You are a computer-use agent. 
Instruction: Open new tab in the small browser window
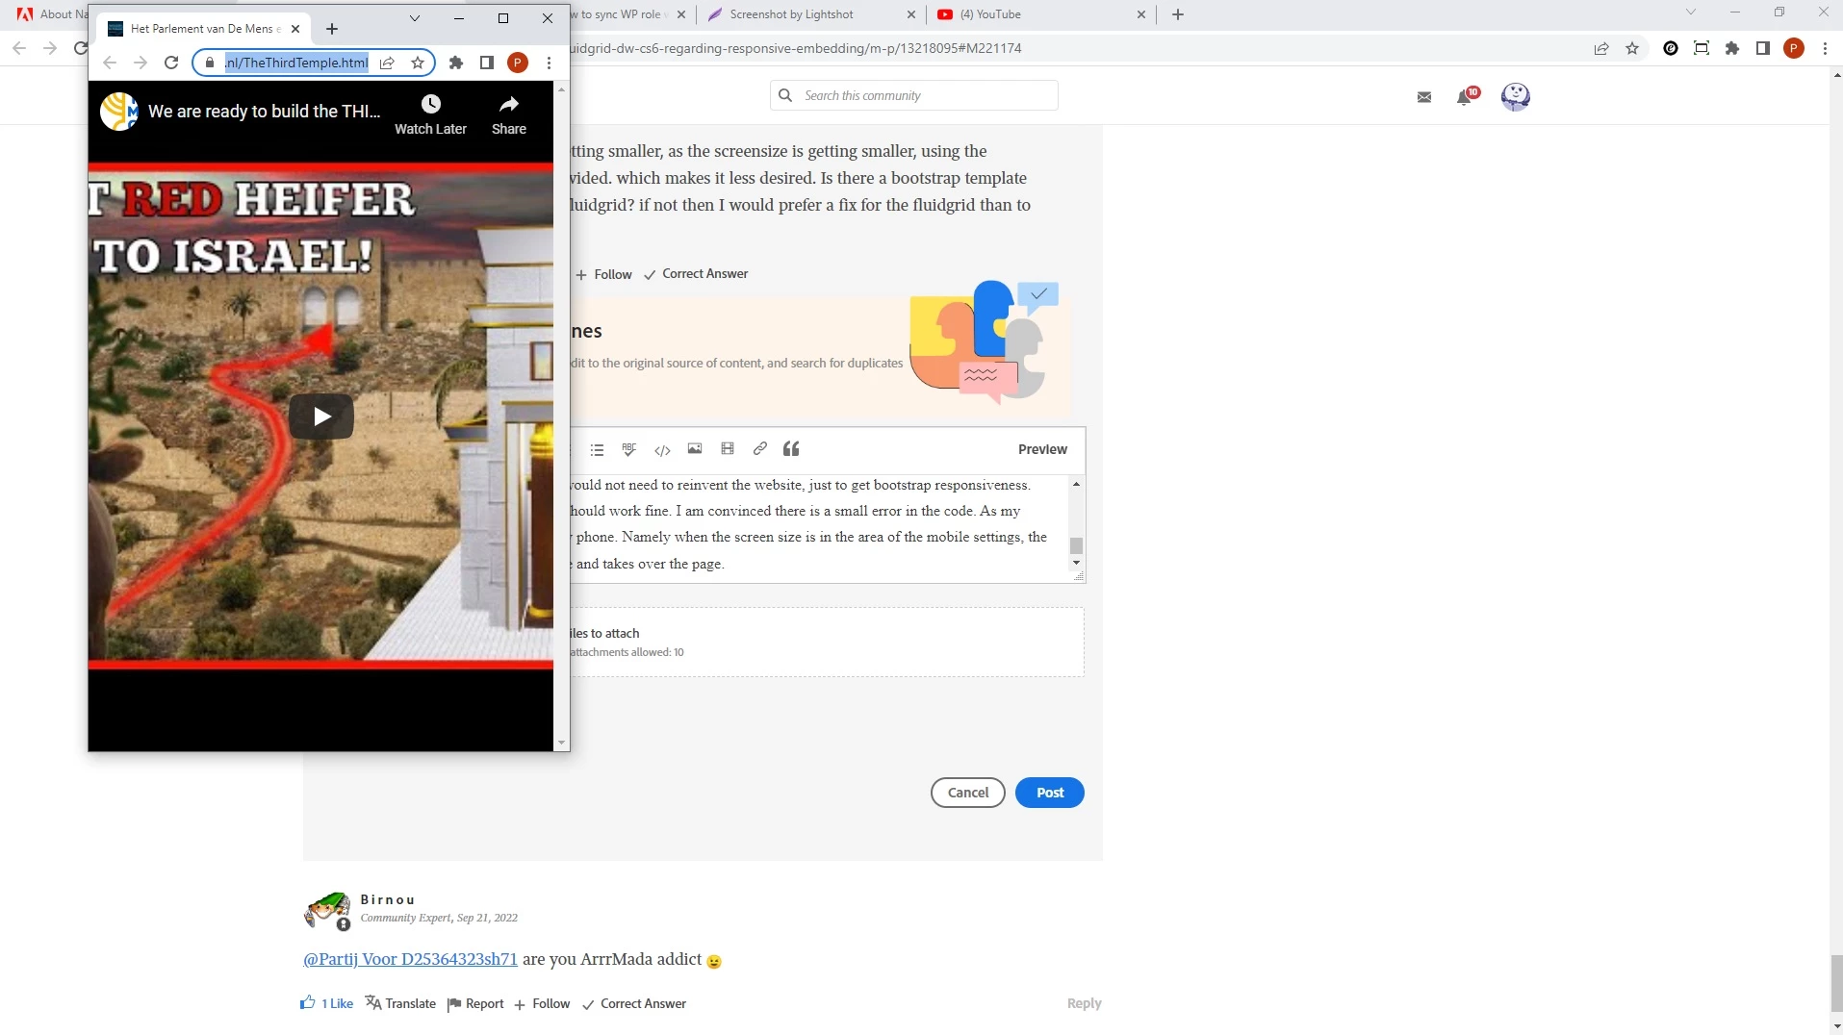332,29
